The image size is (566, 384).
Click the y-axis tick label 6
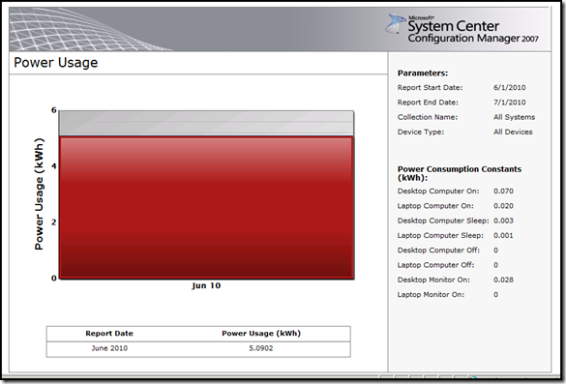point(54,110)
